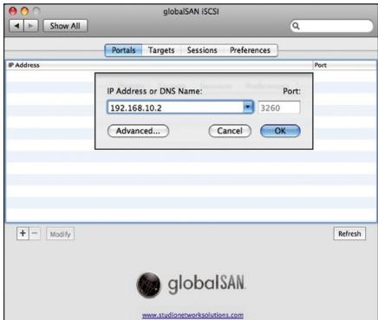The height and width of the screenshot is (320, 378).
Task: Minimize the window with the yellow button
Action: click(x=25, y=11)
